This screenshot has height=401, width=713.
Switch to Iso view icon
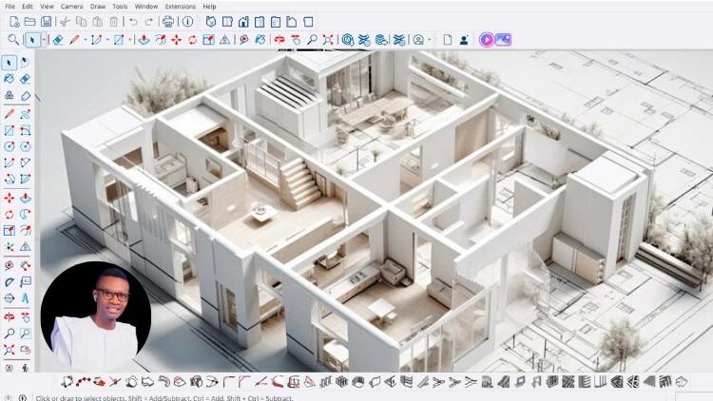point(210,22)
